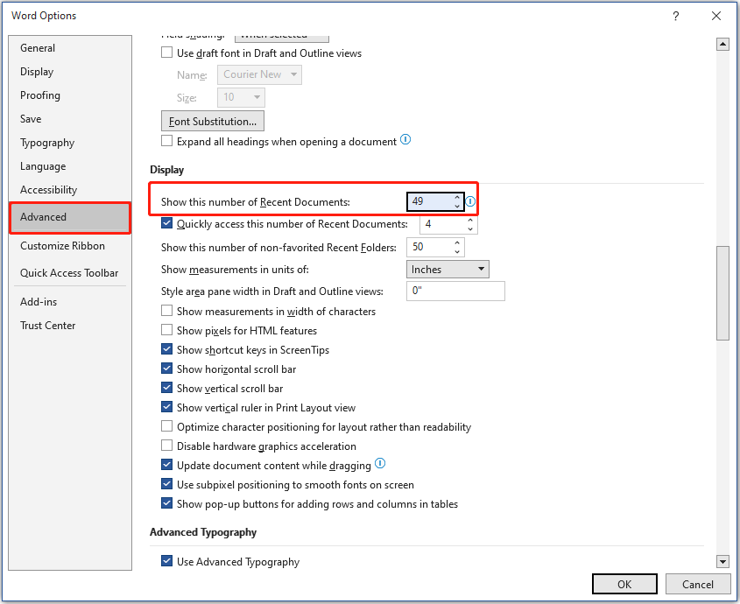Increase Quickly access Recent Documents number
The height and width of the screenshot is (604, 740).
470,220
